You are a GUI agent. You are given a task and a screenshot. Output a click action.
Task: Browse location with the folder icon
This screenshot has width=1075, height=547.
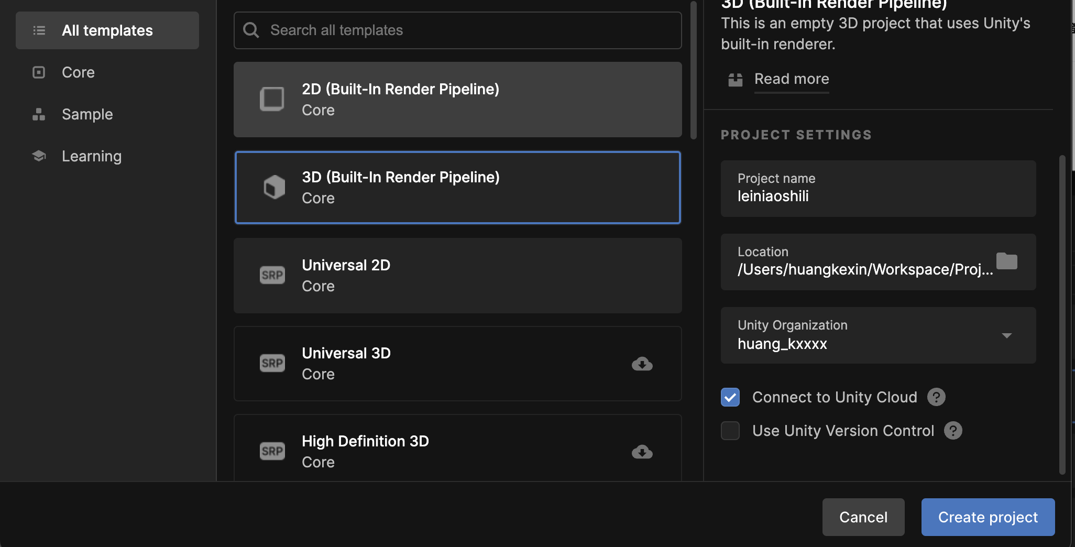point(1006,261)
